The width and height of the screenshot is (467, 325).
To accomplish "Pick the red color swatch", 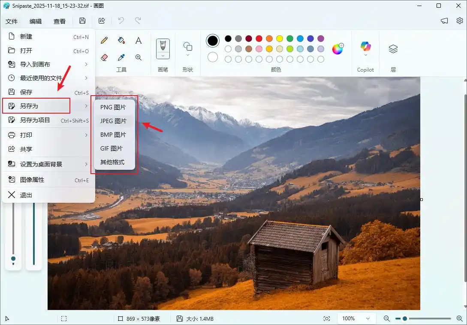I will coord(259,39).
